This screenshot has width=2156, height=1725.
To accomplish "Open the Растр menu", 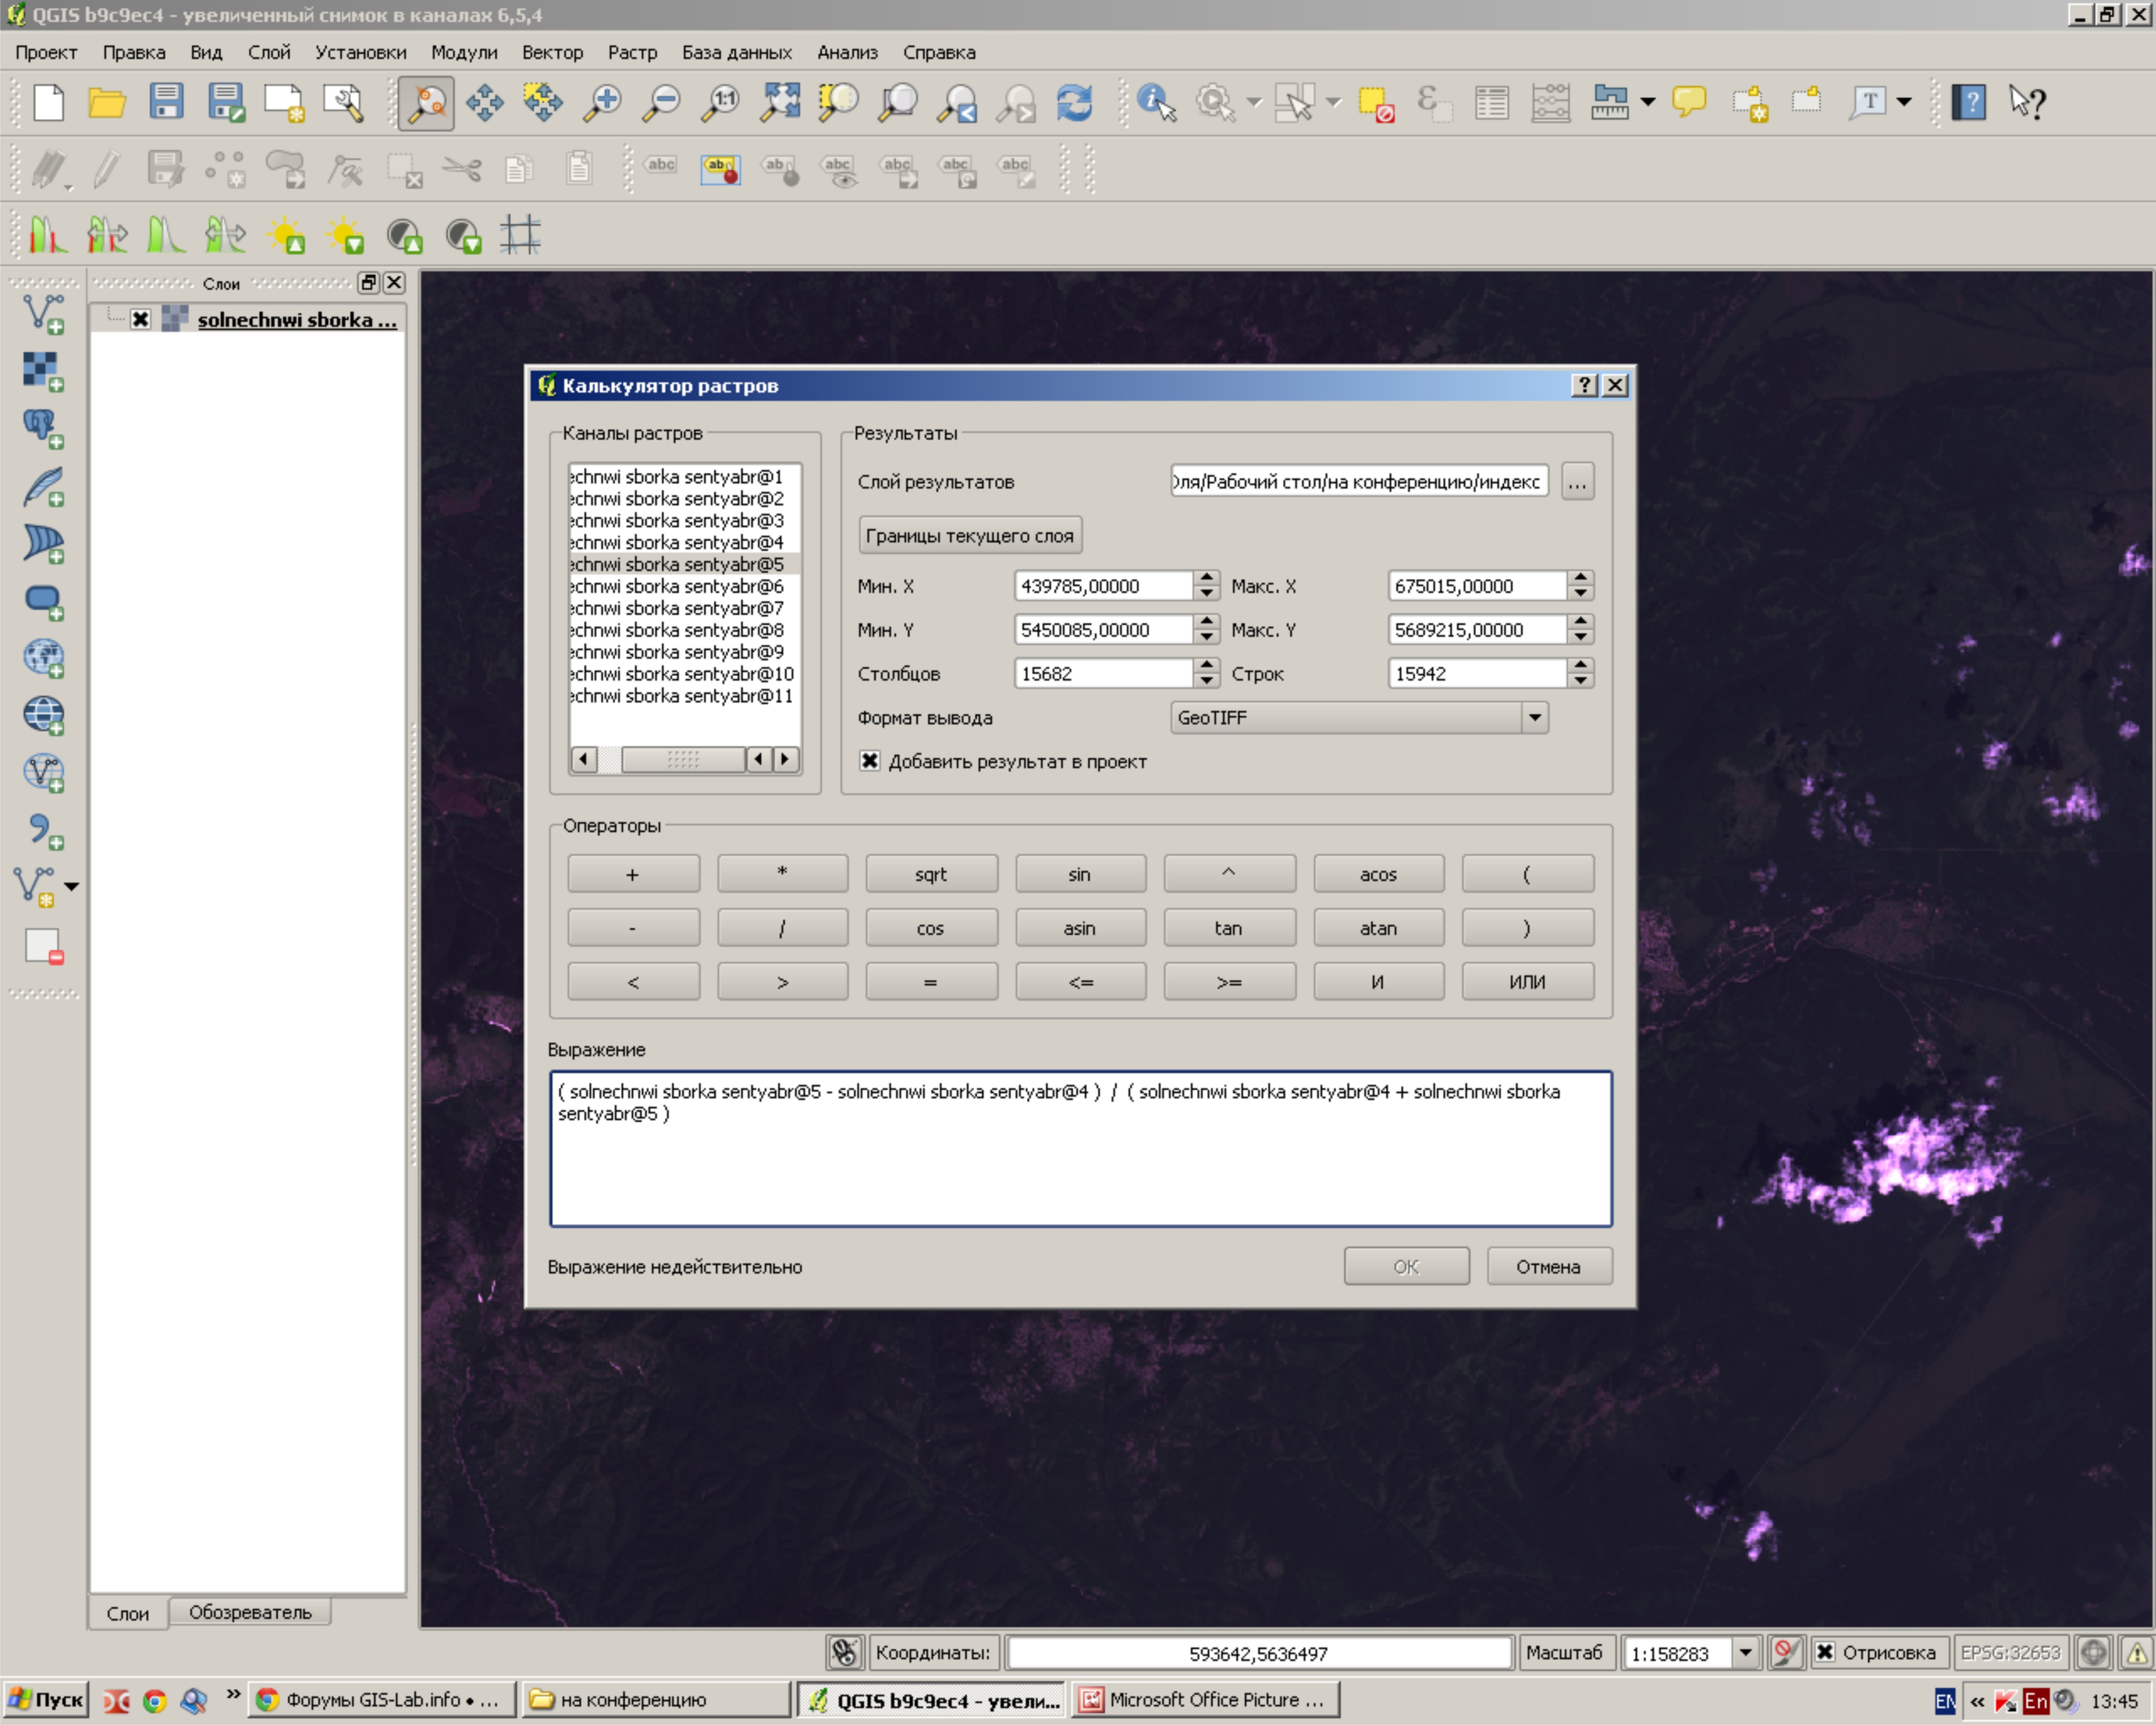I will click(x=632, y=52).
